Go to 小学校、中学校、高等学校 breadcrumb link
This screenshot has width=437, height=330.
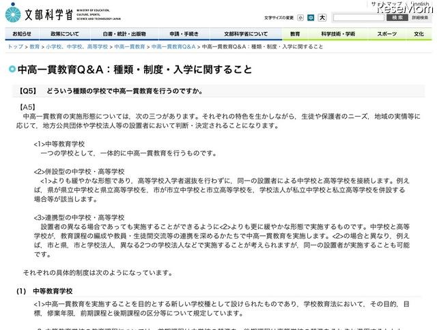point(77,47)
